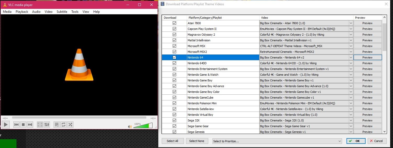This screenshot has height=148, width=393.
Task: Click VLC next media button
Action: 30,125
